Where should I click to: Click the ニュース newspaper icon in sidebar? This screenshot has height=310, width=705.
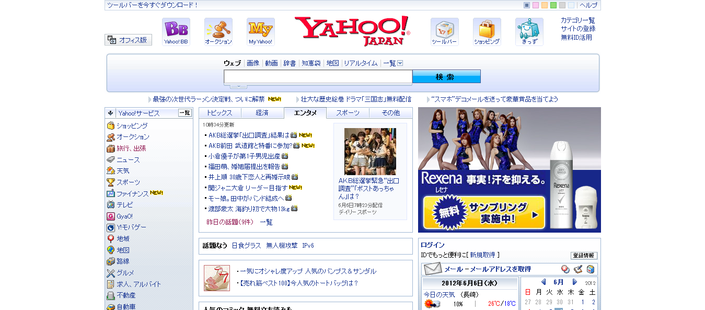pyautogui.click(x=111, y=159)
